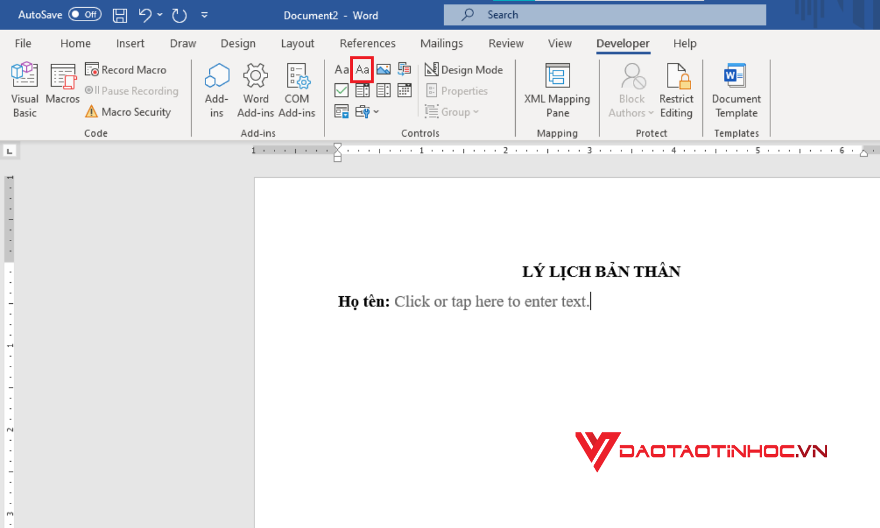Add a Date Picker content control
Viewport: 880px width, 528px height.
(404, 90)
